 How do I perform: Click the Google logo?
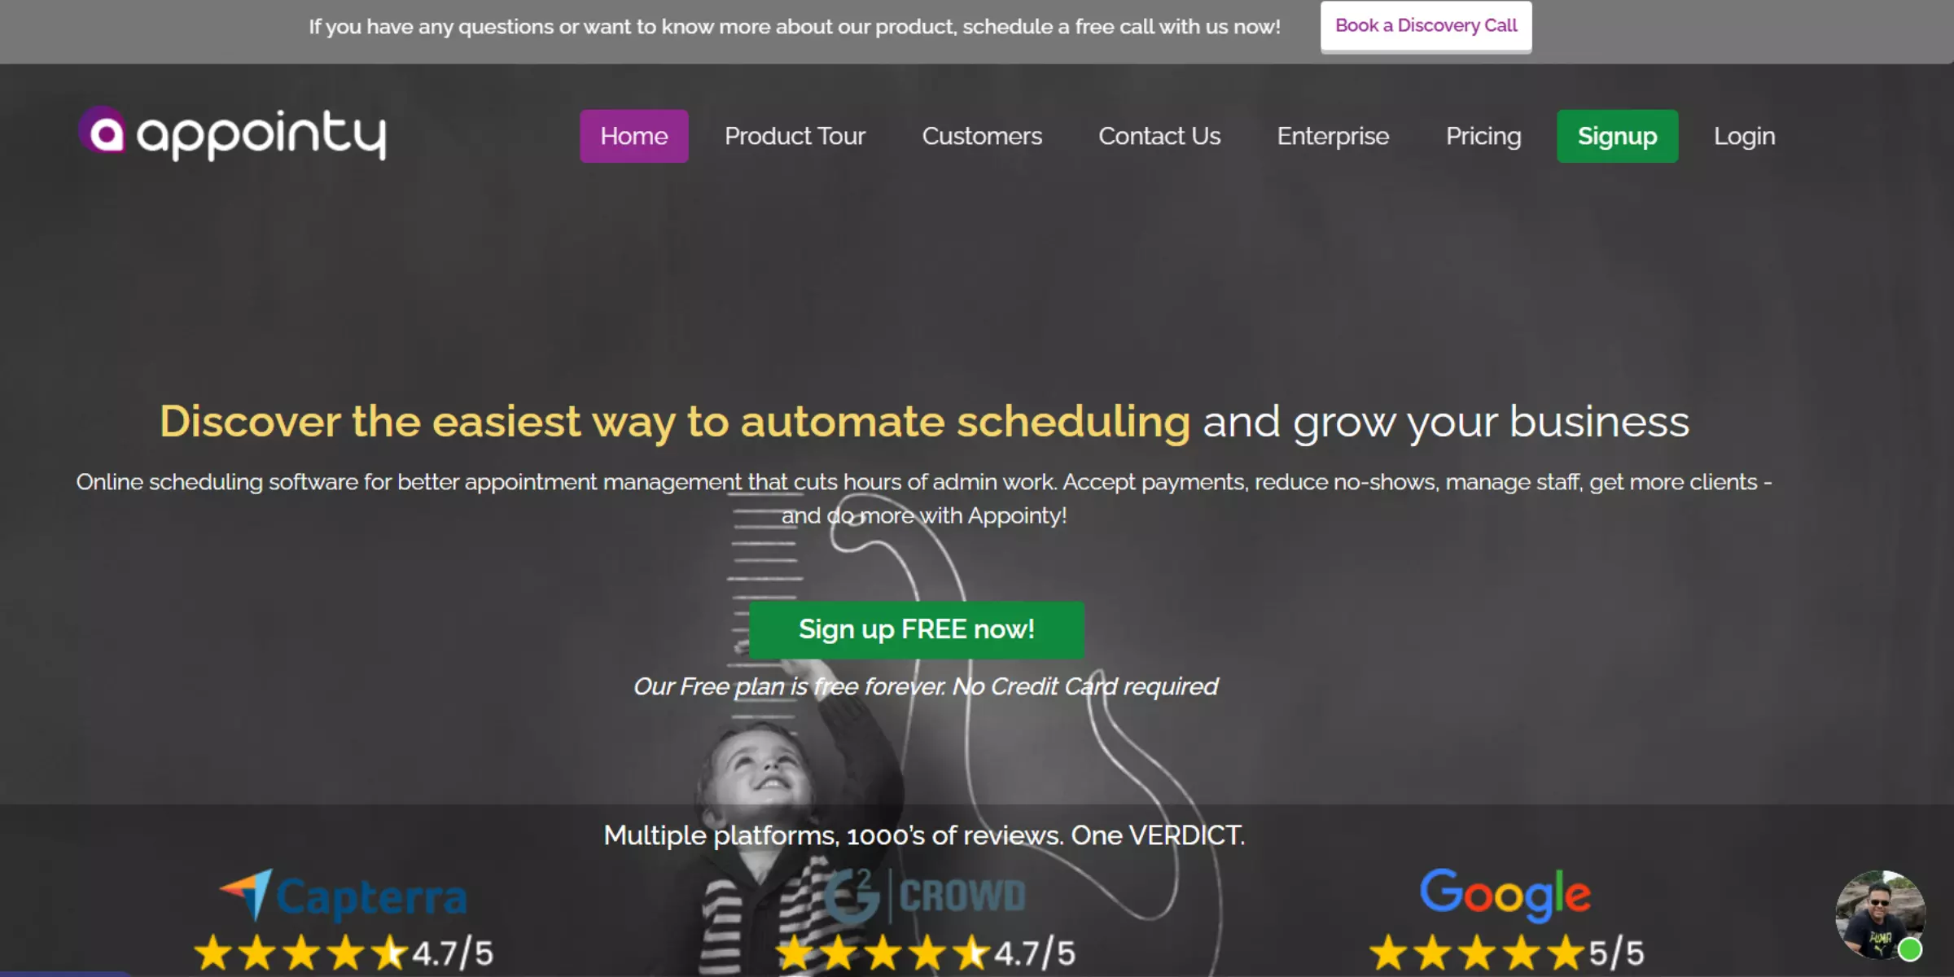point(1505,894)
